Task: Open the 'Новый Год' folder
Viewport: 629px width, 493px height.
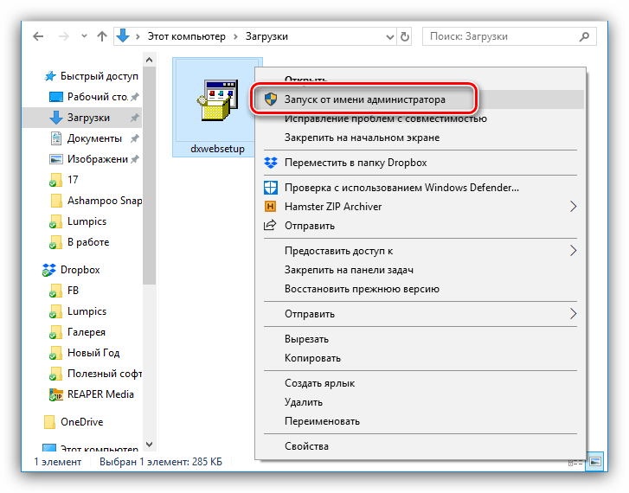Action: [93, 353]
